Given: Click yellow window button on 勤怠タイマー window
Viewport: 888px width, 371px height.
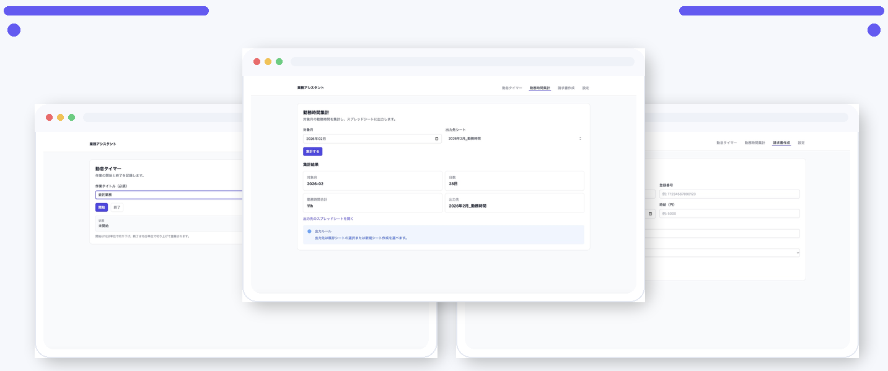Looking at the screenshot, I should click(60, 118).
